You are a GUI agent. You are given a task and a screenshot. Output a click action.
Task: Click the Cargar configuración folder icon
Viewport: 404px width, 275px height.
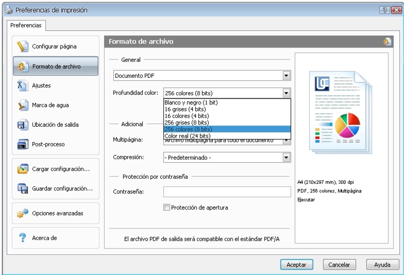click(x=23, y=169)
